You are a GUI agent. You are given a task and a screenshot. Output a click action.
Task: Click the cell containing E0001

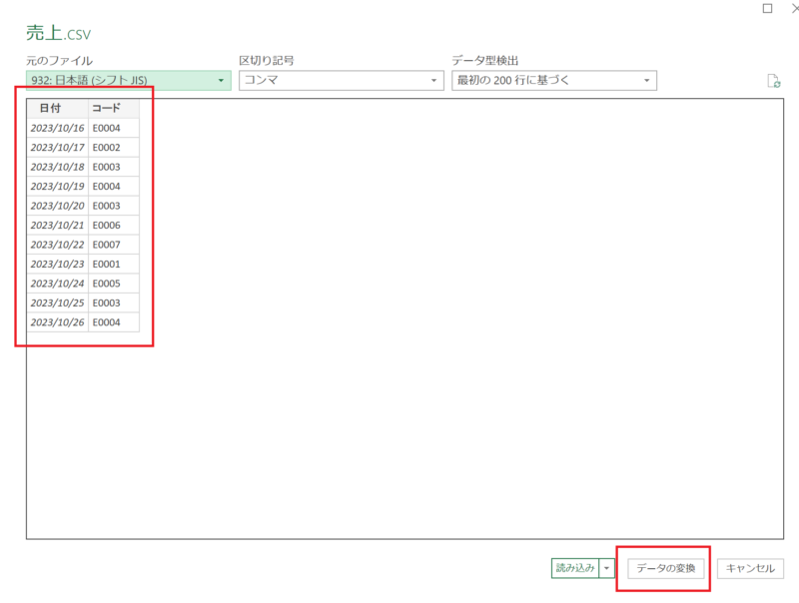[113, 265]
